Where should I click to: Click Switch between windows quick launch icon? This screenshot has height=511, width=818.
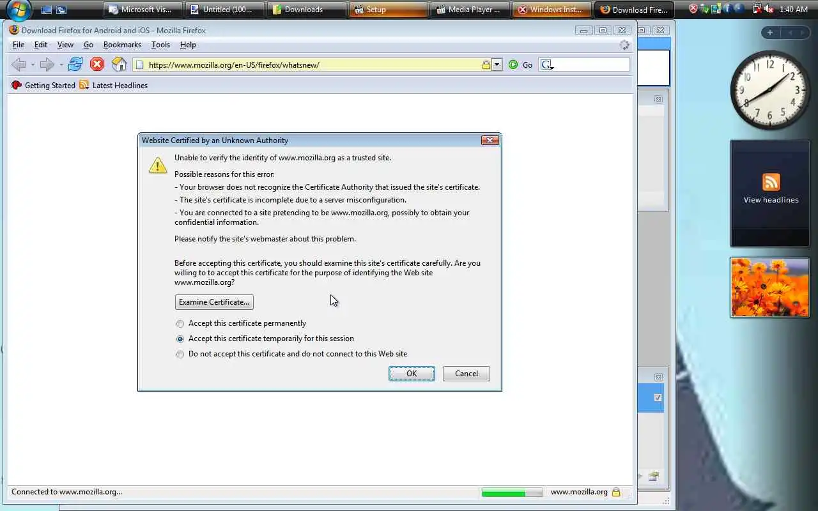(61, 10)
